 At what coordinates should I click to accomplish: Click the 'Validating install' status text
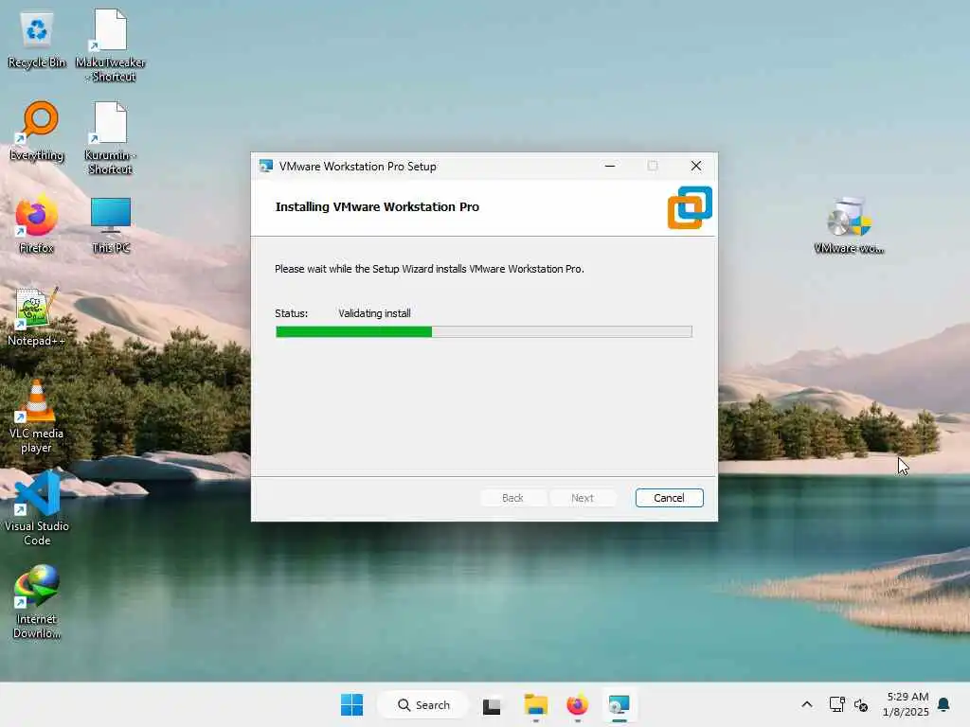tap(374, 313)
